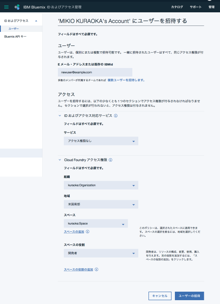Open 管理 in the top navigation

(x=211, y=7)
